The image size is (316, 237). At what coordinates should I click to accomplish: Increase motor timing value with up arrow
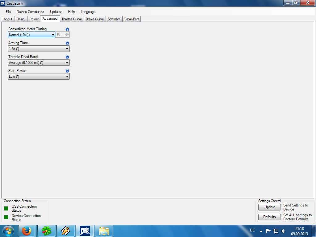click(67, 33)
